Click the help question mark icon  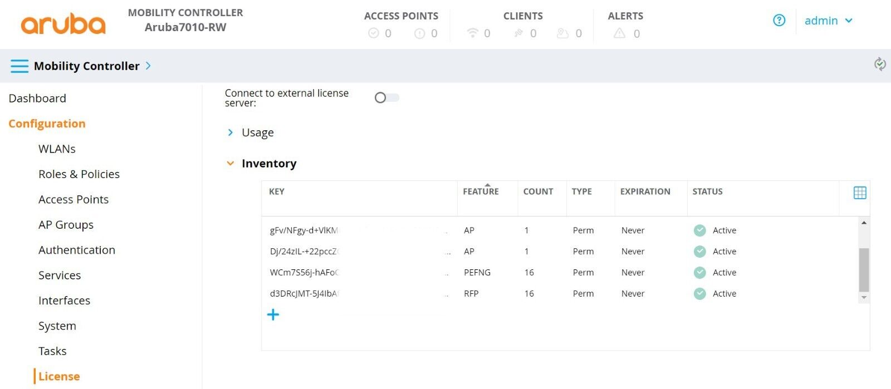click(x=779, y=21)
